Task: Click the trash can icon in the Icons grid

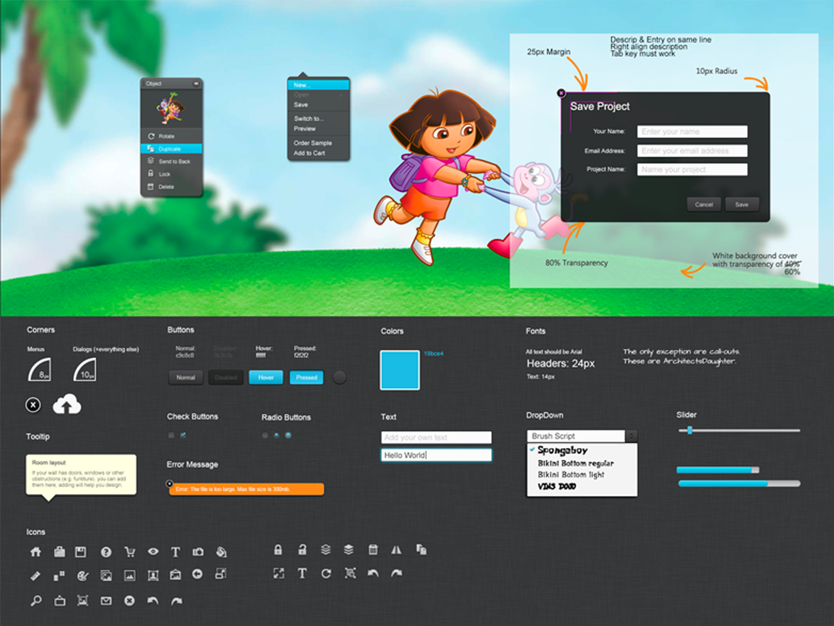Action: [373, 549]
